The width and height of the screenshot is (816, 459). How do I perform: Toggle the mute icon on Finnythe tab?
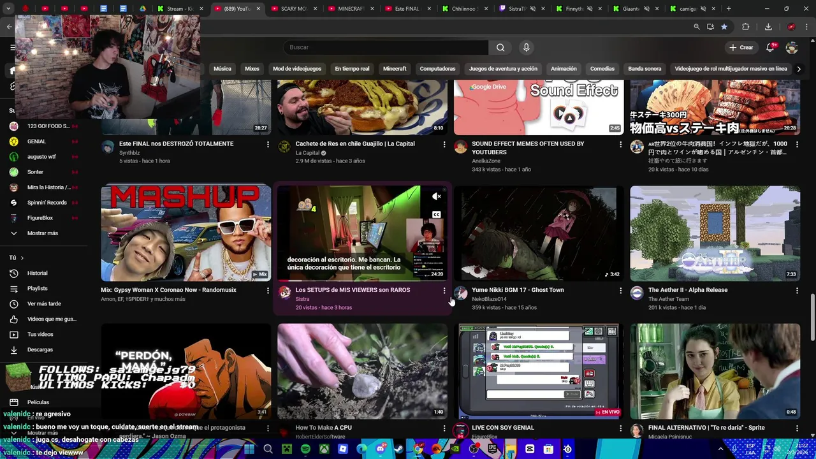pos(588,9)
